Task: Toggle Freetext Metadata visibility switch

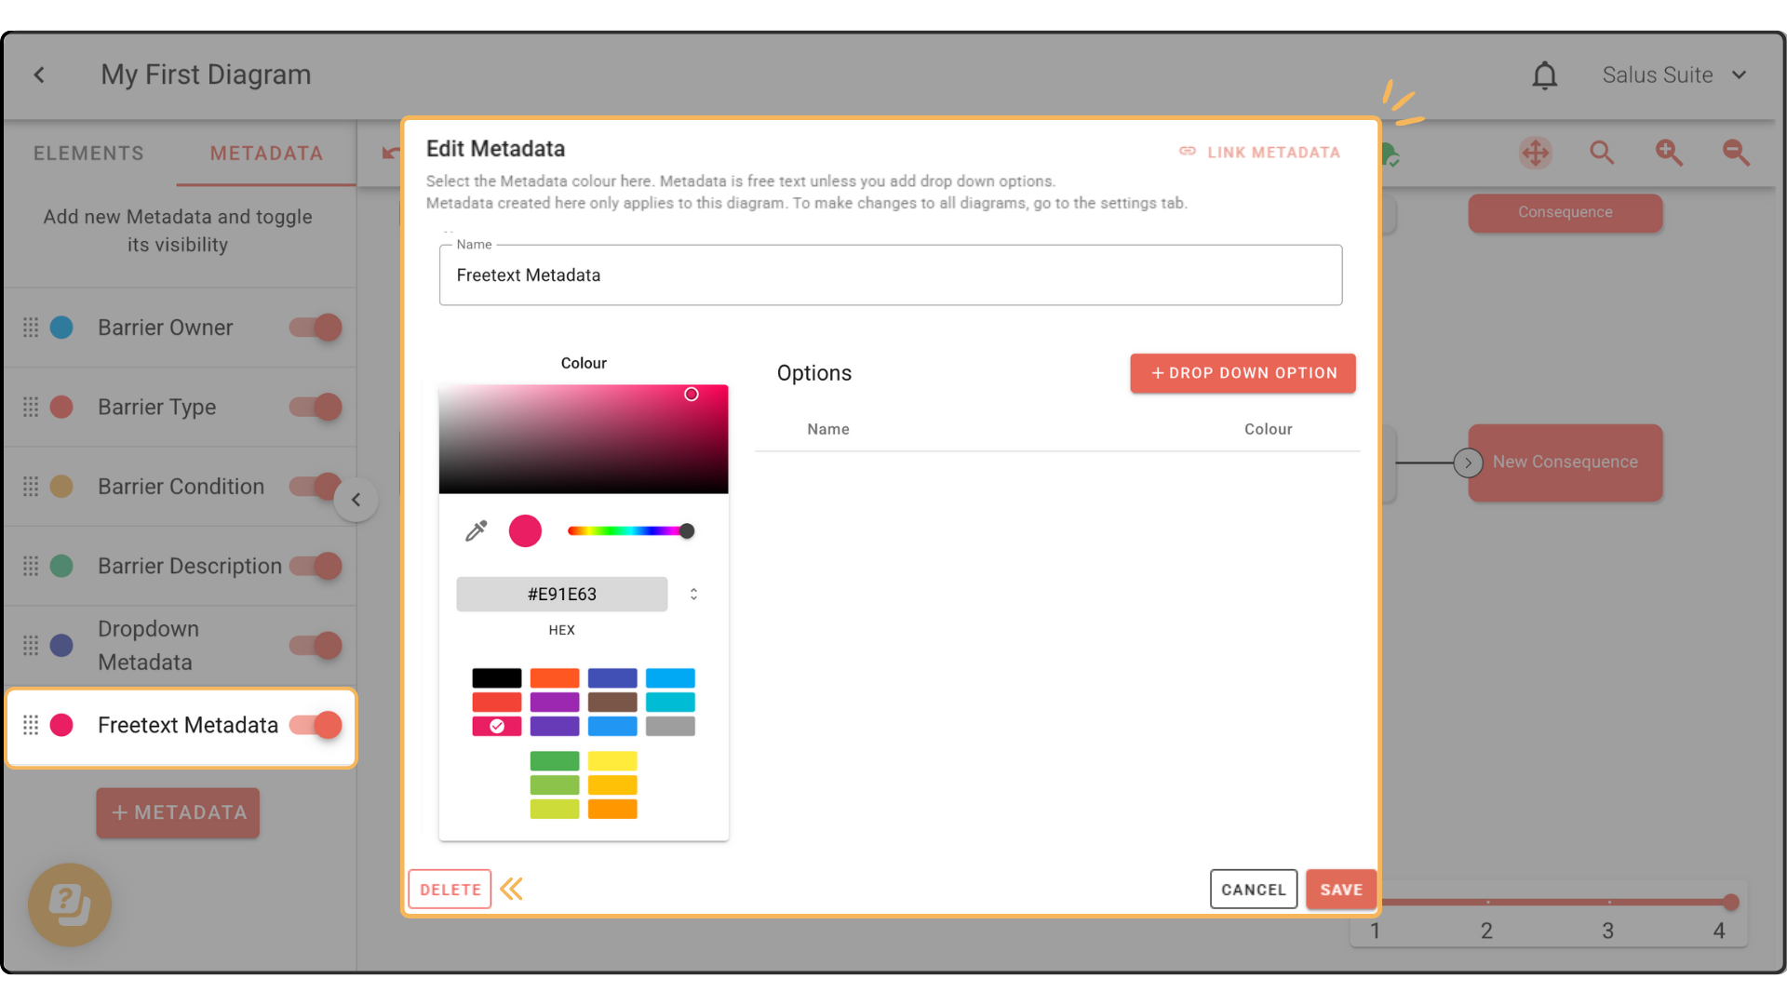Action: (x=316, y=725)
